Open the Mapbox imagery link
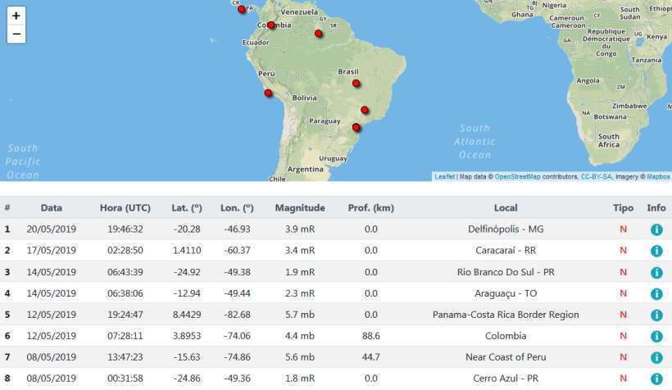Screen dimensions: 672x390 pos(658,176)
